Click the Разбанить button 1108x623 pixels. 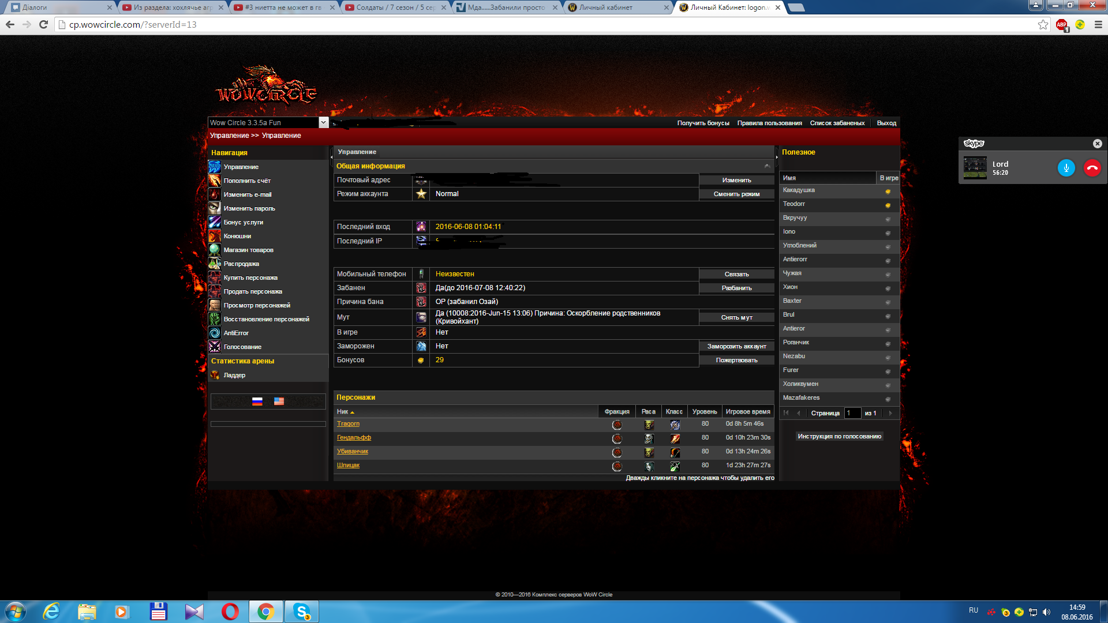click(736, 288)
